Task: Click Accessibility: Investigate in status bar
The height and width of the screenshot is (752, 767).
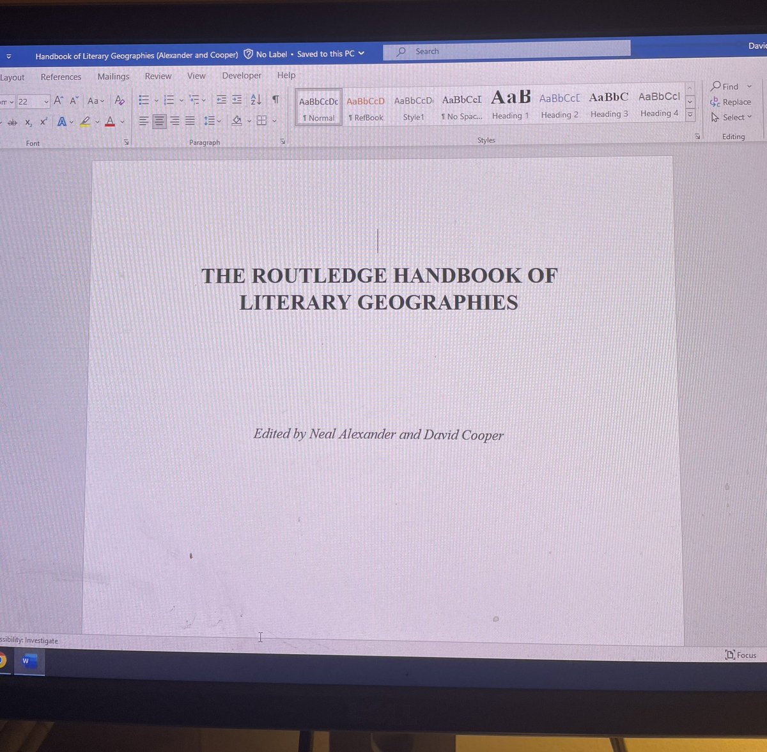Action: (29, 640)
